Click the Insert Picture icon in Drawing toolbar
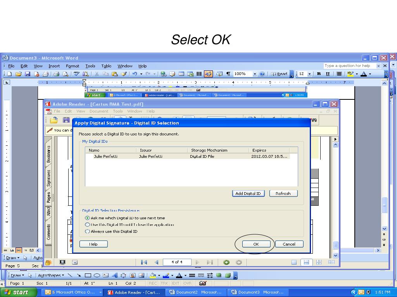Image resolution: width=397 pixels, height=297 pixels. click(142, 275)
